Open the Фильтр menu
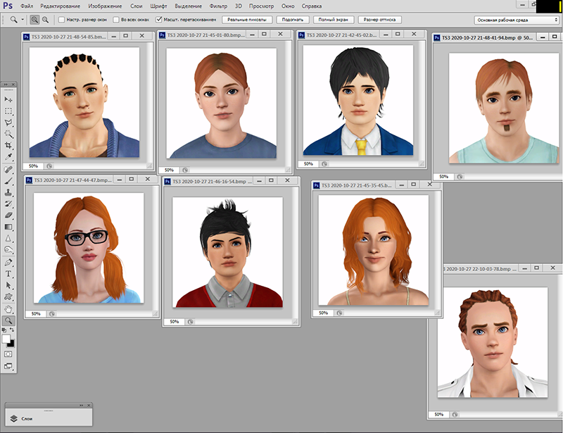 218,6
